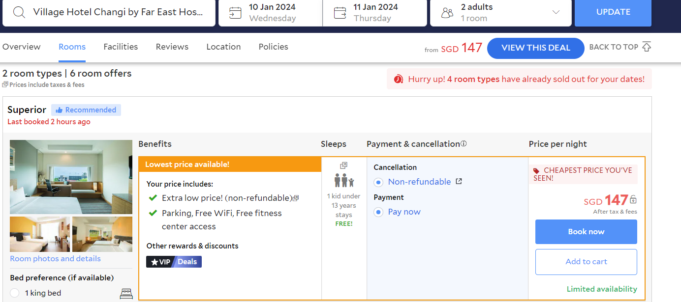This screenshot has height=302, width=681.
Task: Click the BACK TO TOP link
Action: pyautogui.click(x=614, y=47)
